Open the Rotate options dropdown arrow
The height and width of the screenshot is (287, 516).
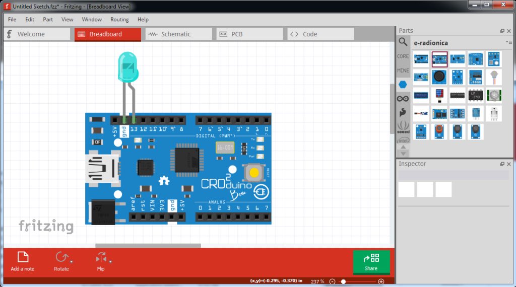[72, 262]
